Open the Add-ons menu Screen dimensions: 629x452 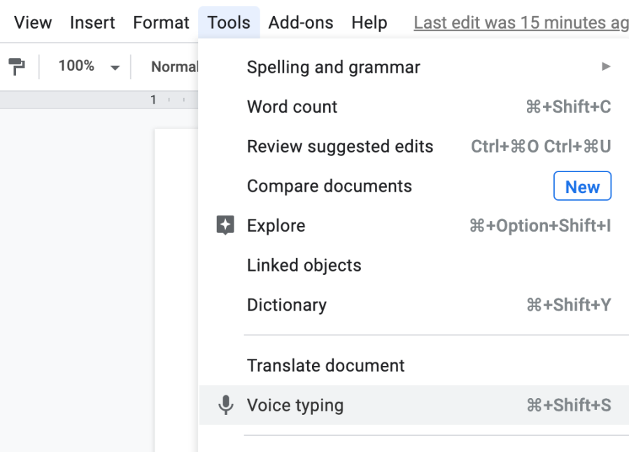click(301, 22)
